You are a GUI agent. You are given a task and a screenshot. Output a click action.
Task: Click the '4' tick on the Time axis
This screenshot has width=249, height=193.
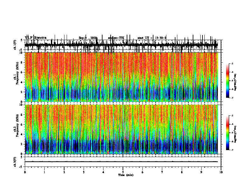103,172
